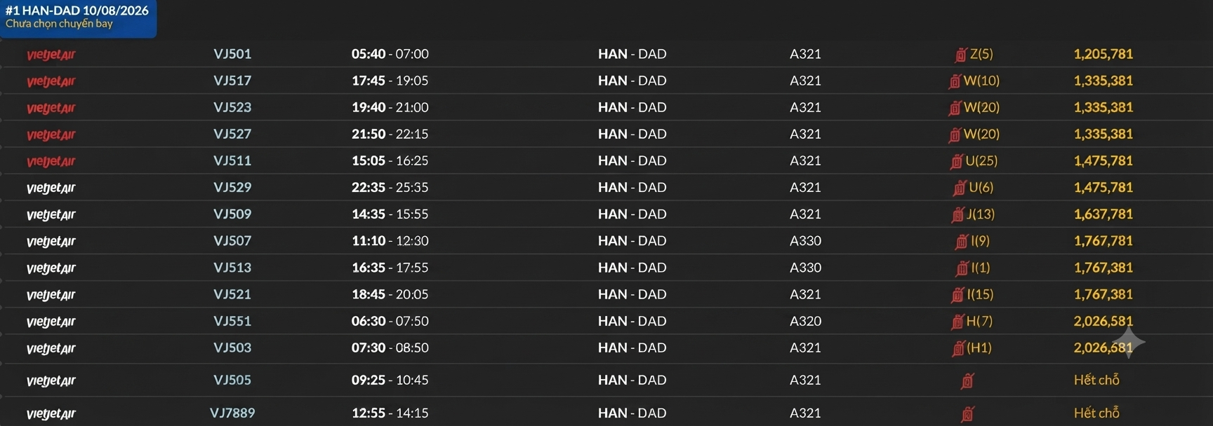This screenshot has height=426, width=1213.
Task: Click the 11:10 - 12:30 time of VJ507
Action: [x=390, y=240]
